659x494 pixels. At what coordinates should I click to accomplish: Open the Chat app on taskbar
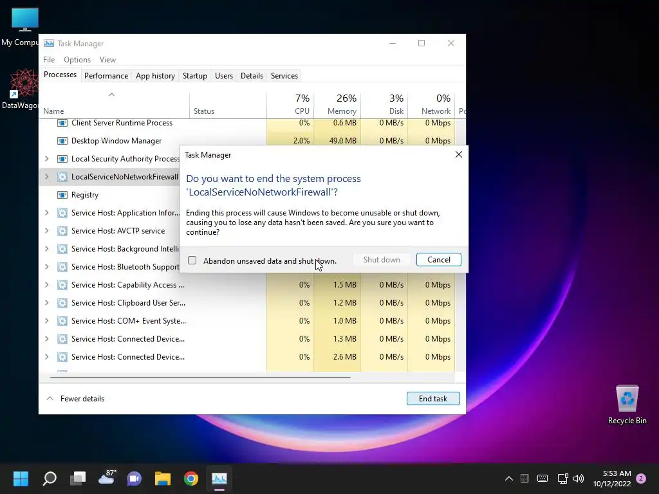tap(135, 478)
